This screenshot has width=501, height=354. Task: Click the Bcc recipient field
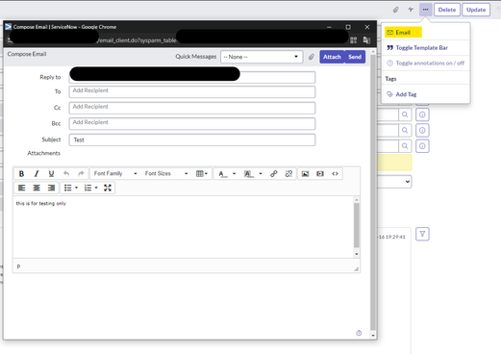point(192,123)
